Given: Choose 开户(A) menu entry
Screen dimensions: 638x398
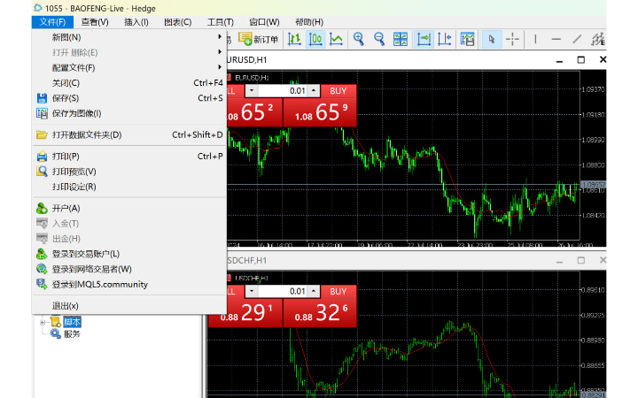Looking at the screenshot, I should pos(129,209).
